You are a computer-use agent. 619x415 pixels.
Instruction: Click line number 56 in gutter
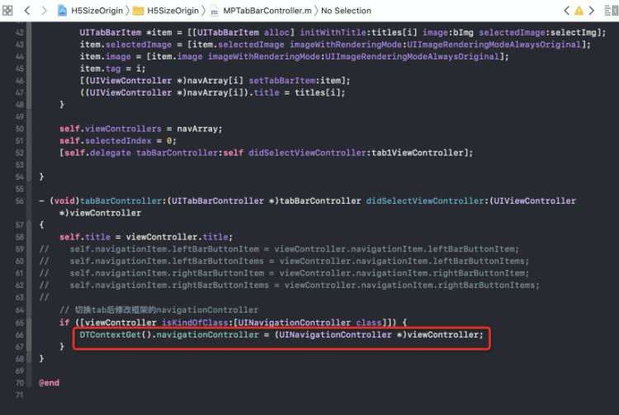(x=20, y=200)
